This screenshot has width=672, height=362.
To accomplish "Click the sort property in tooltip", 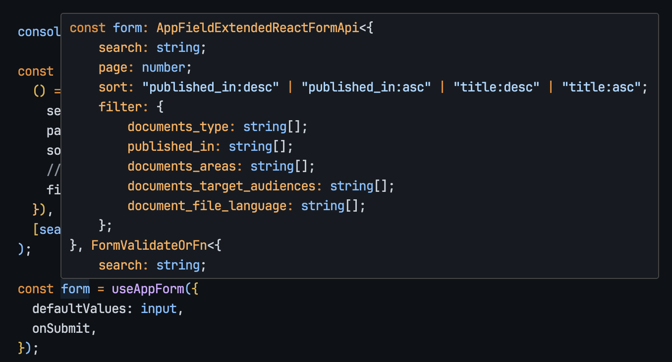I will pos(113,87).
